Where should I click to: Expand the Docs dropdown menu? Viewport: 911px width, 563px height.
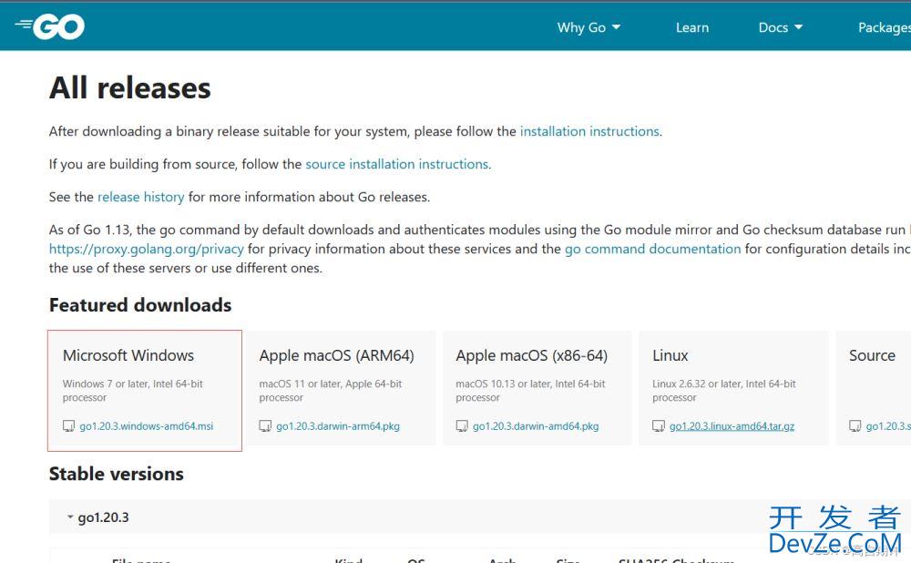[x=781, y=27]
